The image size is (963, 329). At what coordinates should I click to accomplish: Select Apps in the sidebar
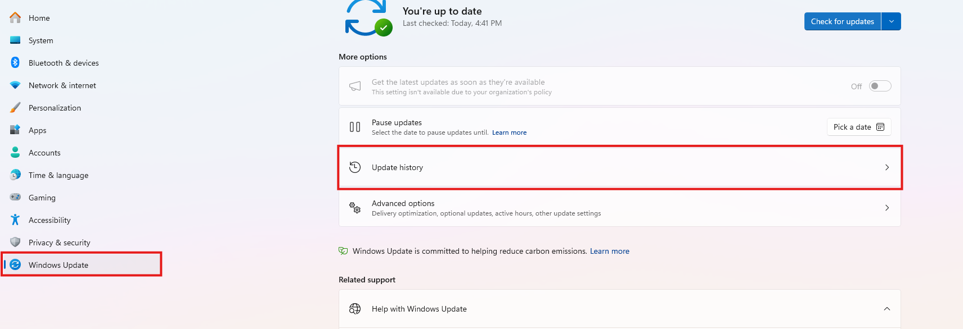coord(38,130)
